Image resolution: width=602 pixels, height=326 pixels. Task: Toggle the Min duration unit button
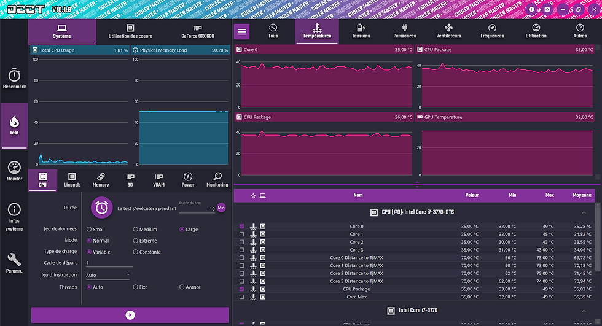(x=221, y=208)
